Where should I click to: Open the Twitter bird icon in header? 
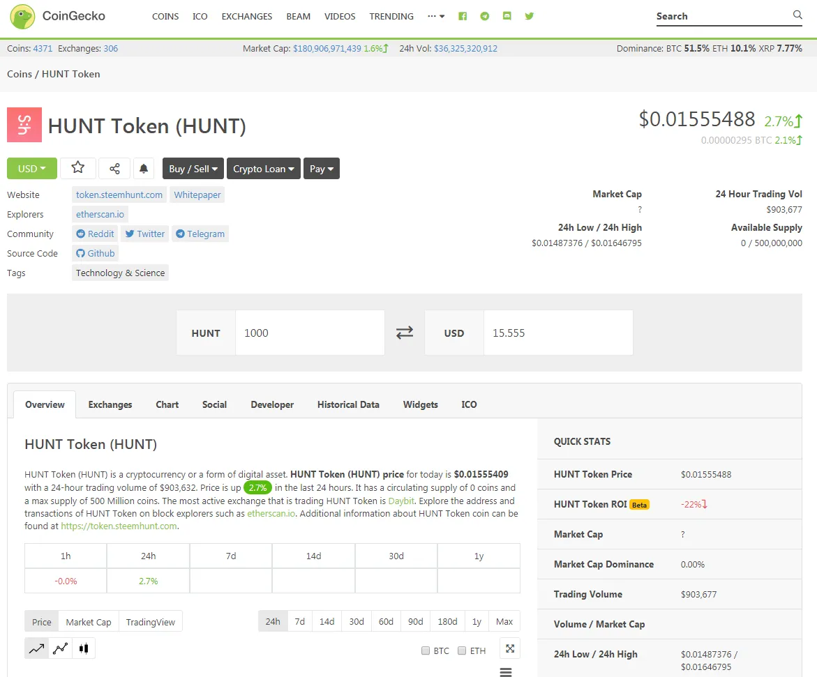(x=530, y=16)
